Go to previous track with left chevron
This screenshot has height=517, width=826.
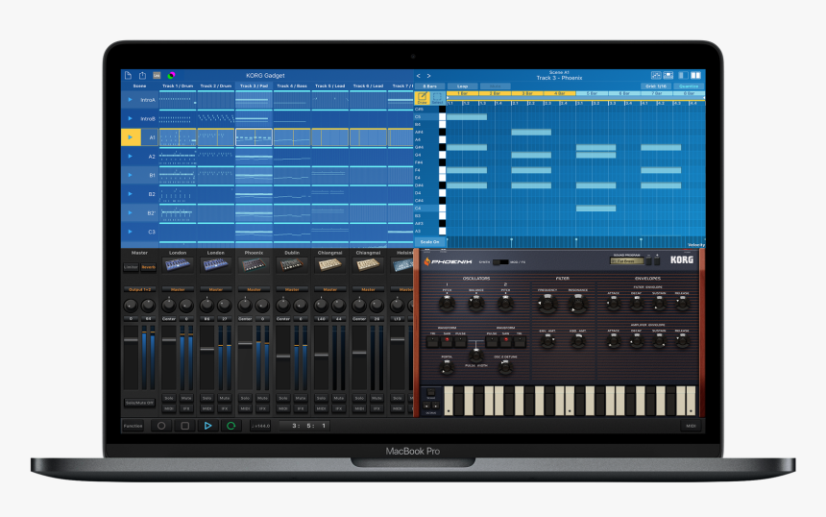click(419, 76)
